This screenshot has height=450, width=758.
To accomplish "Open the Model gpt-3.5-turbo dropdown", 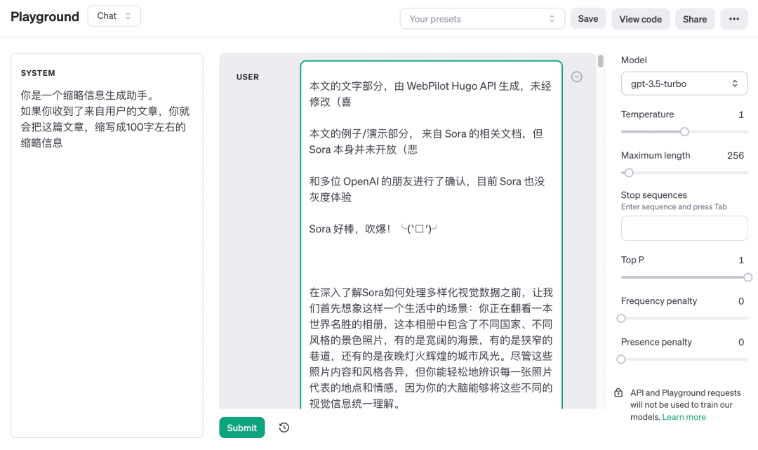I will click(684, 84).
